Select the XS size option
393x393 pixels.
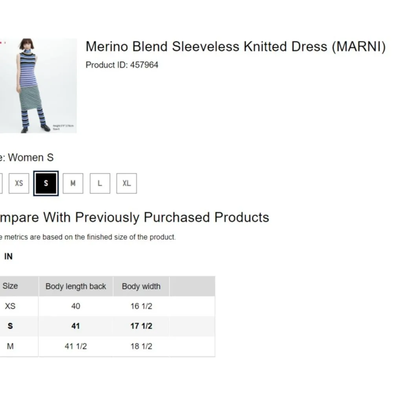click(18, 183)
